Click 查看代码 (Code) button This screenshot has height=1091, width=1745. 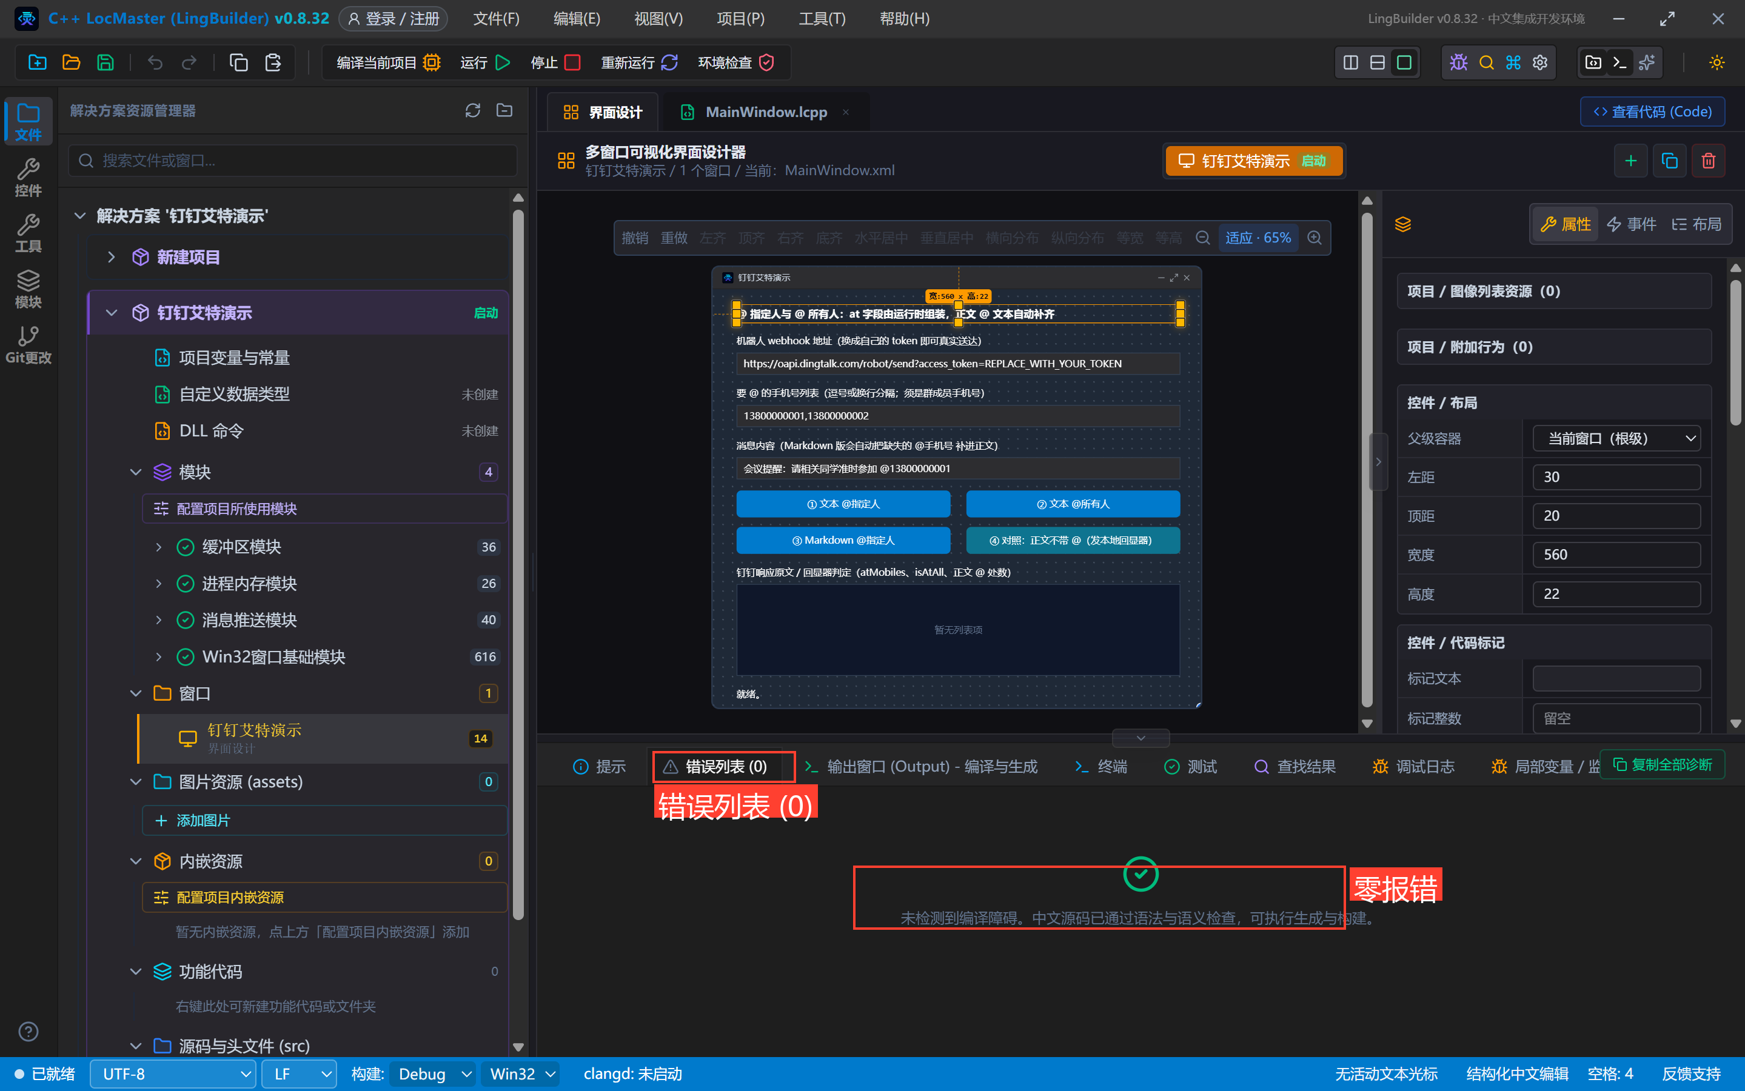pyautogui.click(x=1653, y=112)
